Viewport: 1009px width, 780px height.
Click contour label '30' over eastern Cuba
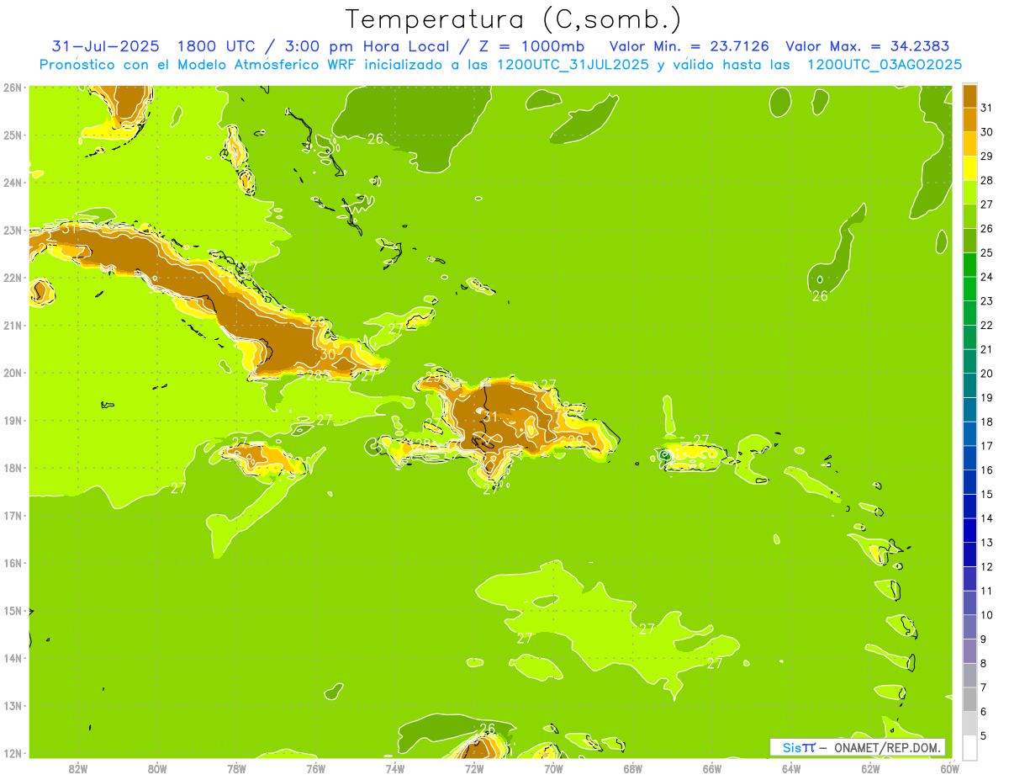coord(328,355)
